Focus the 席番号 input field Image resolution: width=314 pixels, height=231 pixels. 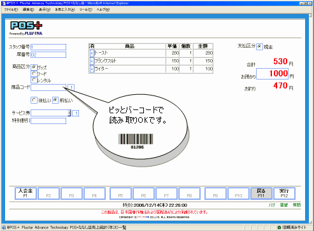pyautogui.click(x=48, y=55)
